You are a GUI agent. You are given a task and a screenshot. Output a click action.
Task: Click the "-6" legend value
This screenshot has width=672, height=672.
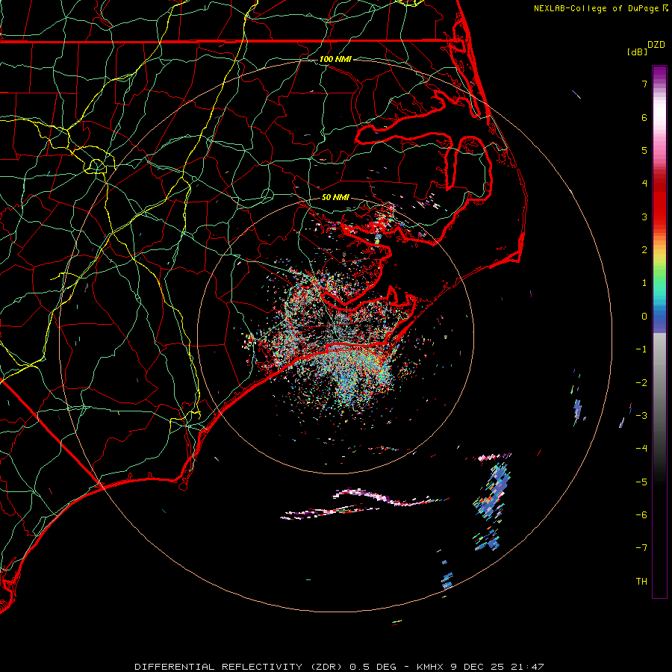pos(641,515)
